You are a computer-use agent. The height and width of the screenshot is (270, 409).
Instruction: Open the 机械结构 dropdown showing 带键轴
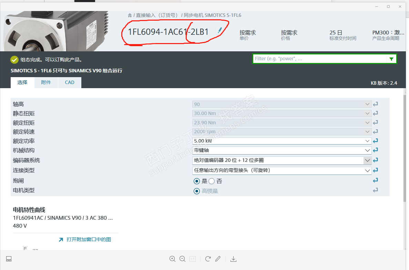click(x=282, y=150)
